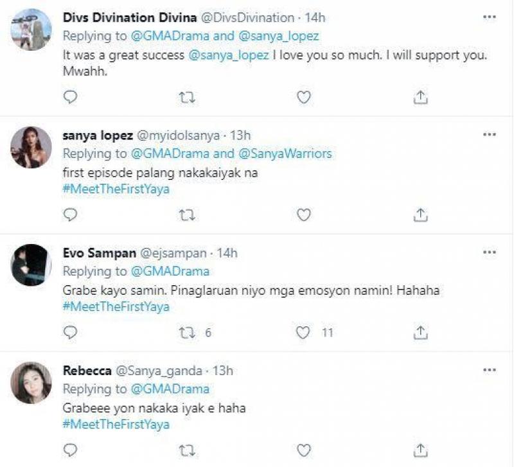Viewport: 514px width, 467px height.
Task: Click Rebecca's avatar image
Action: (x=31, y=381)
